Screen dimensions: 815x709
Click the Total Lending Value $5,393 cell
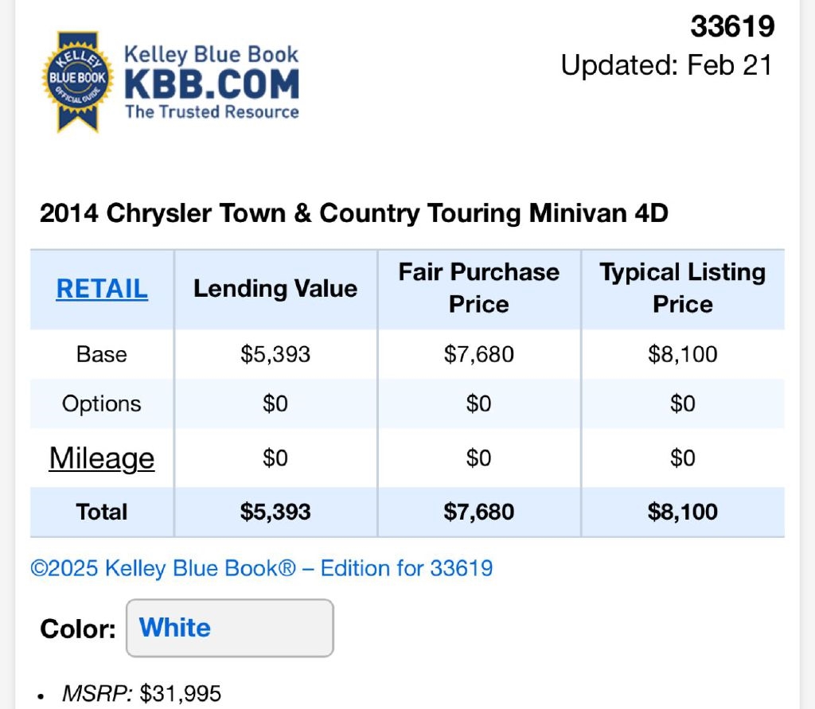[275, 512]
